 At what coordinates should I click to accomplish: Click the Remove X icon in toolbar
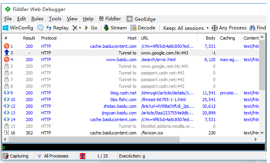75,28
